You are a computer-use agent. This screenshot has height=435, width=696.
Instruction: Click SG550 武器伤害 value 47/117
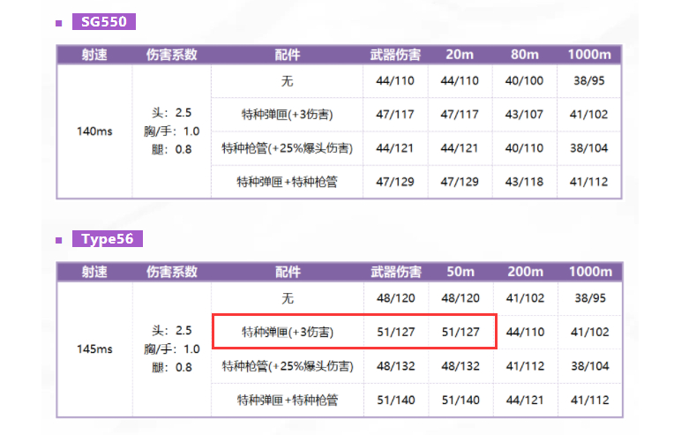coord(395,115)
